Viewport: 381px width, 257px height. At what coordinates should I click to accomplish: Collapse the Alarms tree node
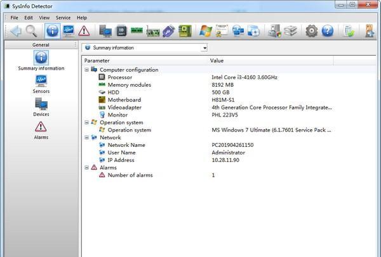(x=86, y=167)
